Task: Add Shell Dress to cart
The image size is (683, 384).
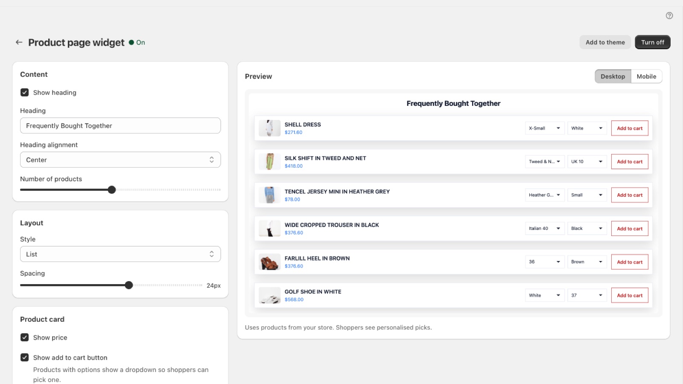Action: pyautogui.click(x=630, y=128)
